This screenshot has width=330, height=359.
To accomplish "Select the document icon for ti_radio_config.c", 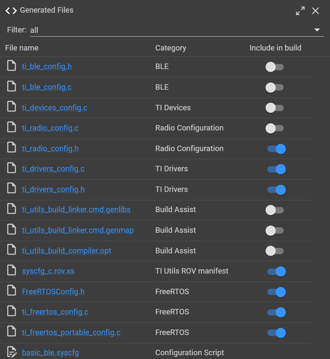I will (11, 128).
